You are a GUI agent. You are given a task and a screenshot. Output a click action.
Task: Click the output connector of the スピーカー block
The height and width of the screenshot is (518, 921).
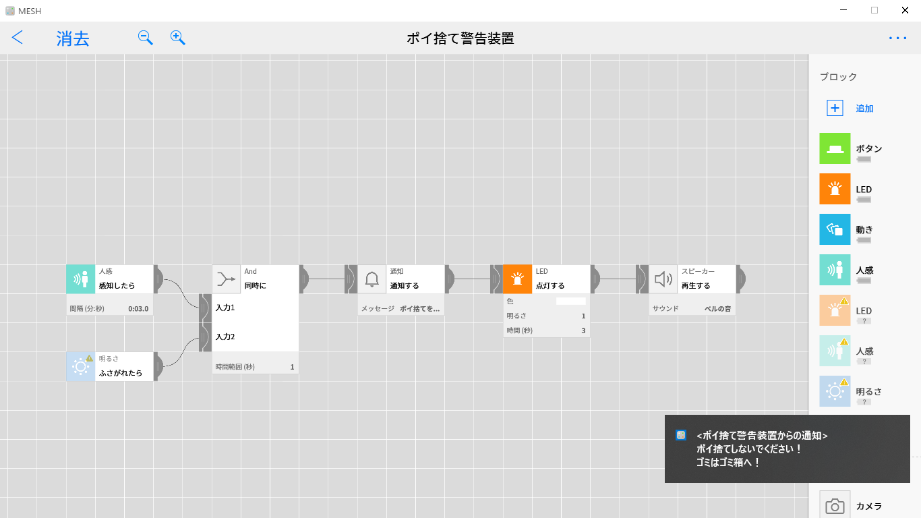point(740,279)
